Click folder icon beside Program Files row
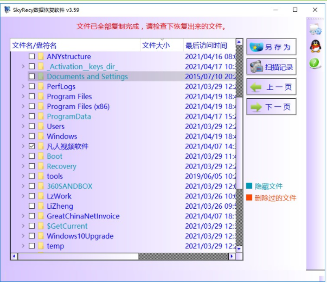327x283 pixels. pyautogui.click(x=41, y=96)
